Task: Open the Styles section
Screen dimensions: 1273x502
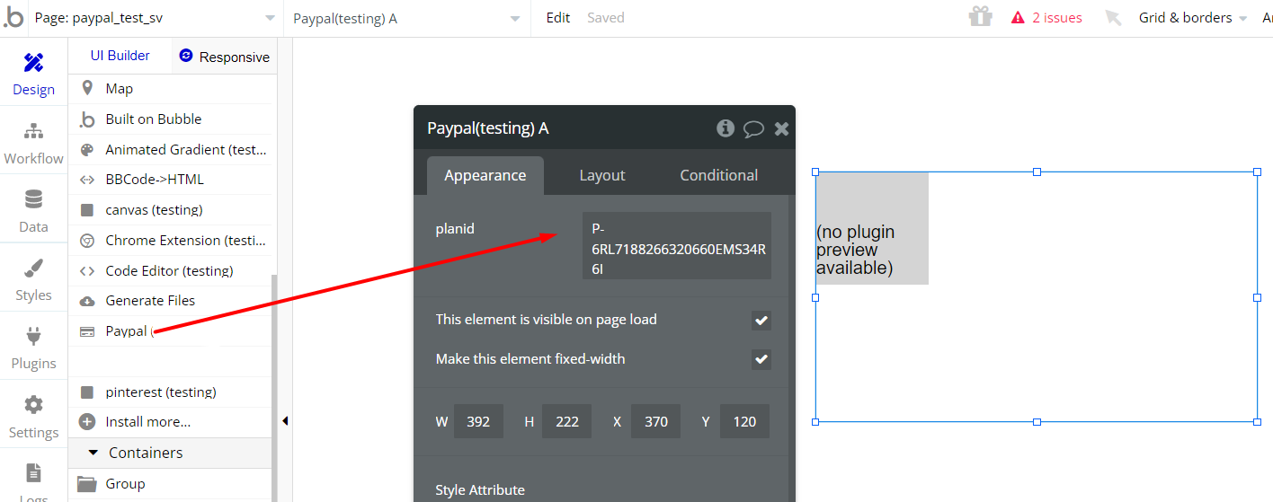Action: point(33,279)
